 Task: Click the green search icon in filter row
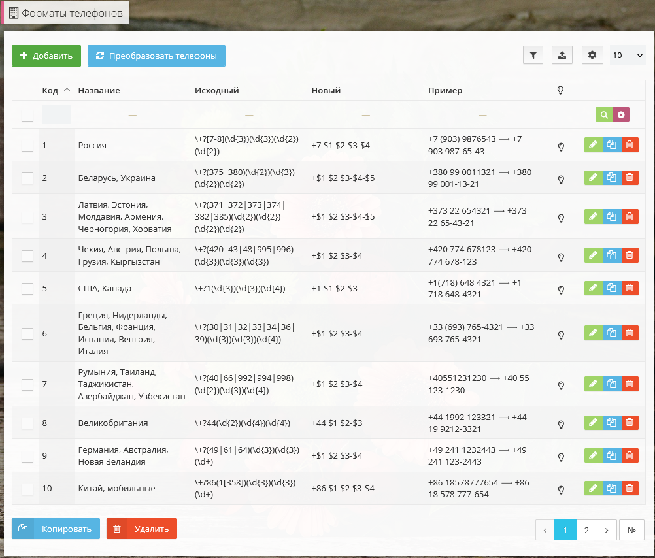(x=604, y=115)
